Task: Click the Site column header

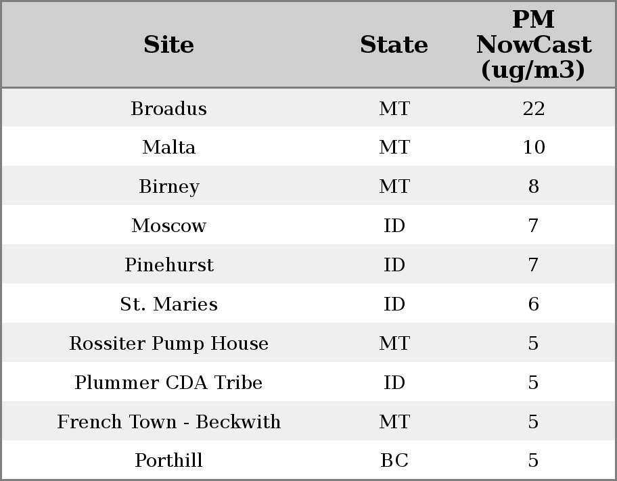Action: pyautogui.click(x=168, y=45)
